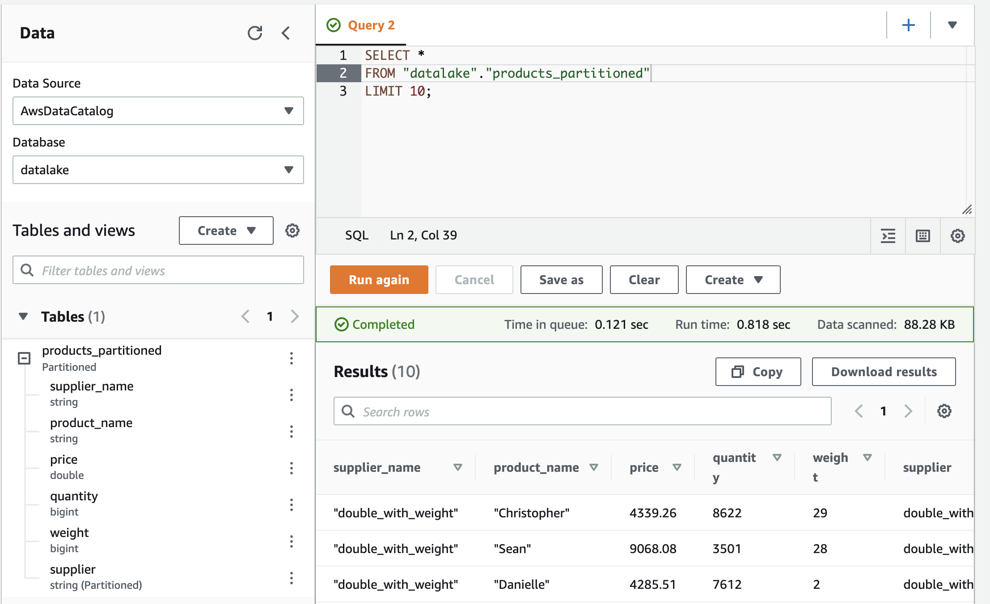This screenshot has width=990, height=604.
Task: Select the products_partitioned table name
Action: coord(102,350)
